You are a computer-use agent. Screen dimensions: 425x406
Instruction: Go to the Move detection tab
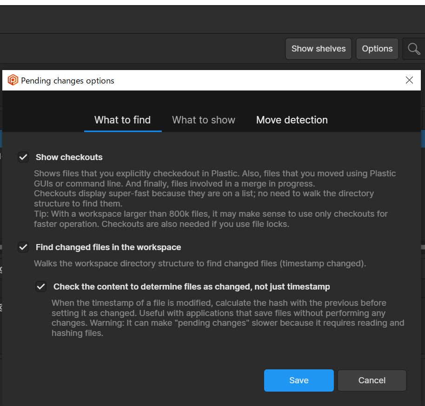tap(292, 120)
